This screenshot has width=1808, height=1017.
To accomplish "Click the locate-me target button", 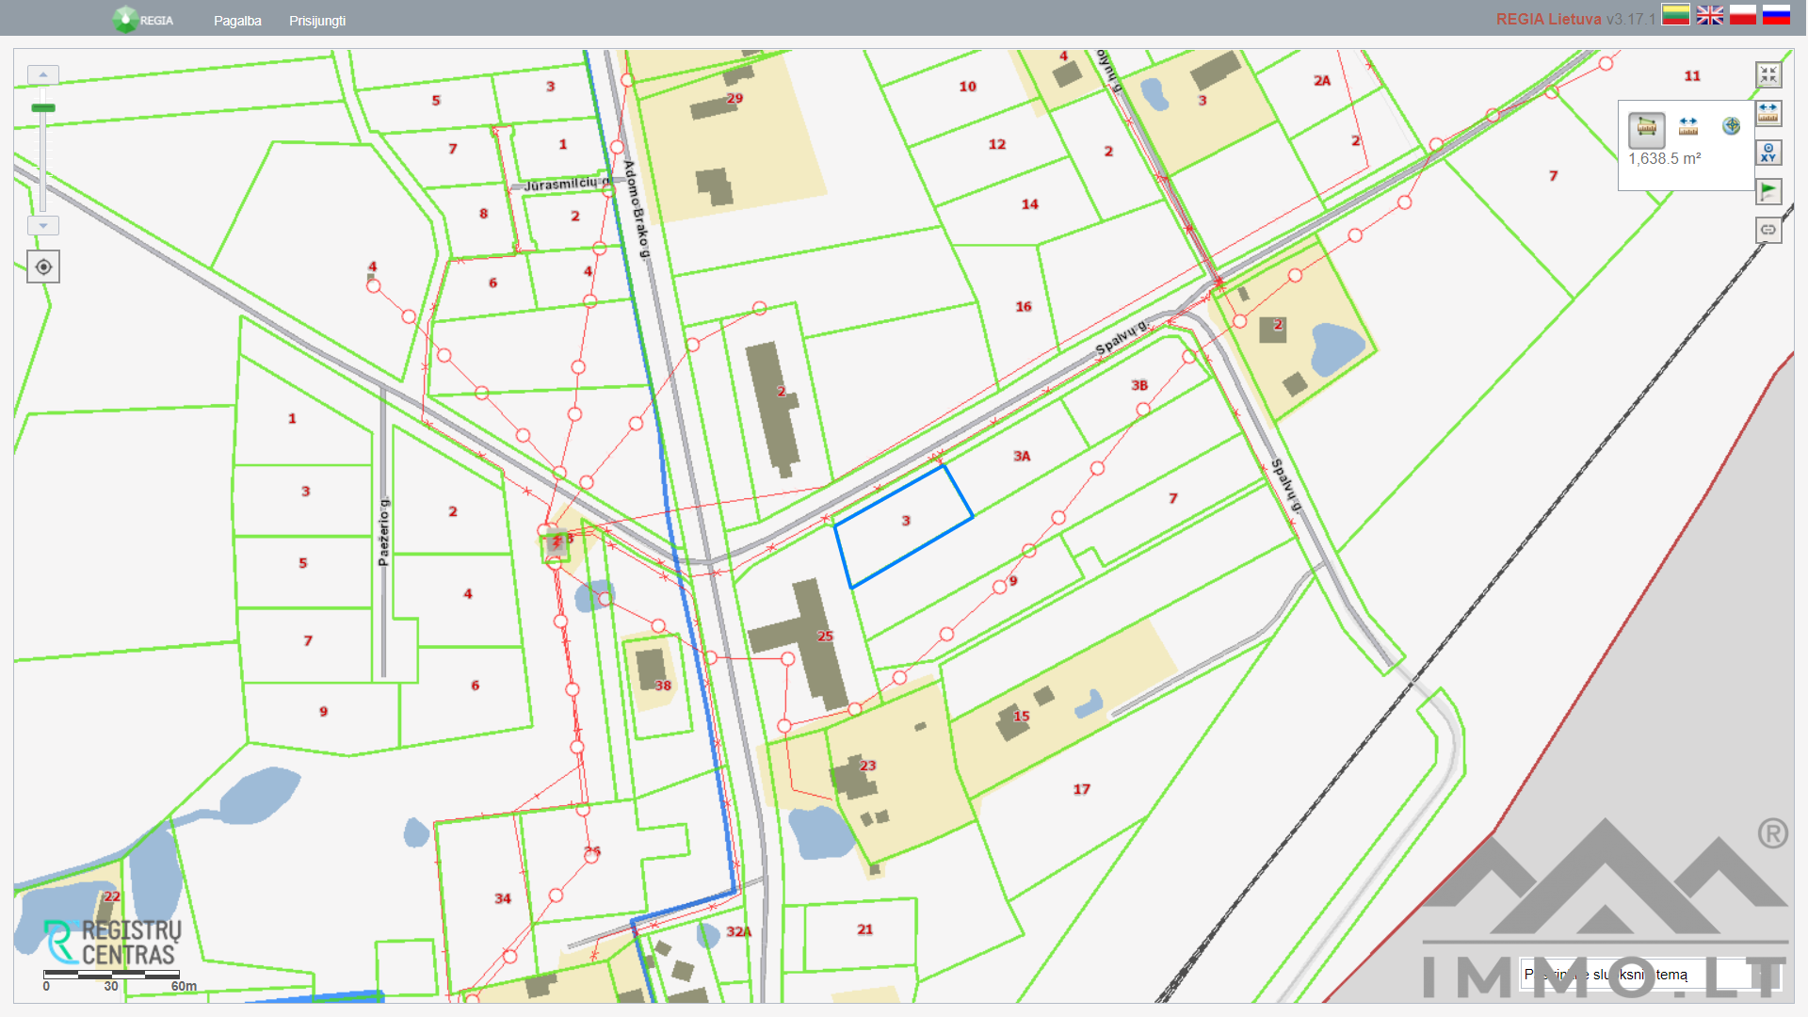I will click(x=43, y=267).
